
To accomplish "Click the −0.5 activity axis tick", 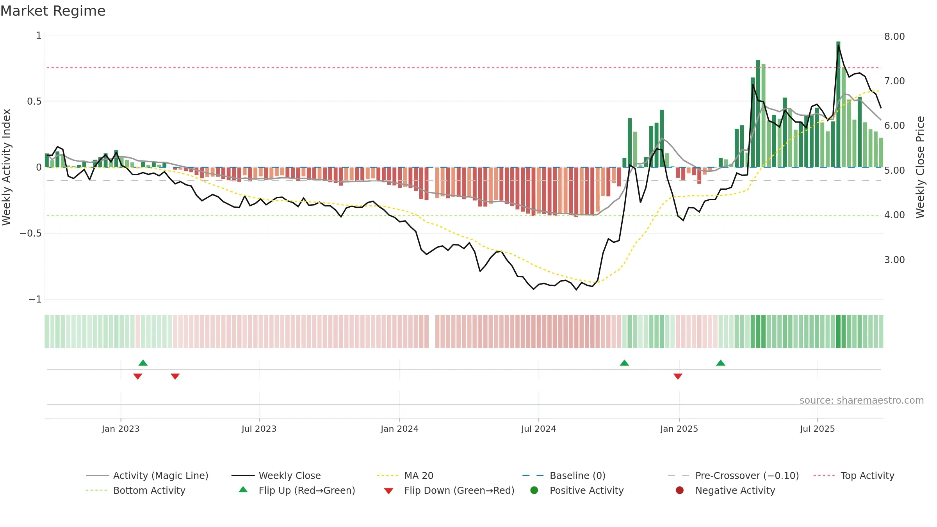I will point(30,233).
